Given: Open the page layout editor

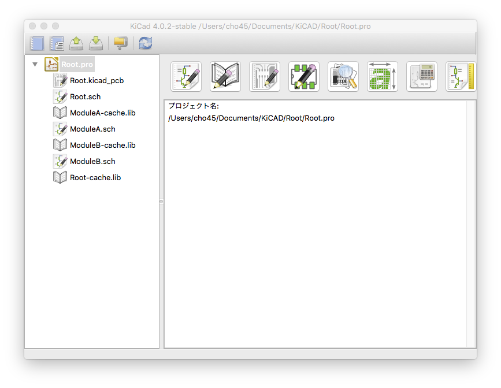Looking at the screenshot, I should tap(461, 77).
